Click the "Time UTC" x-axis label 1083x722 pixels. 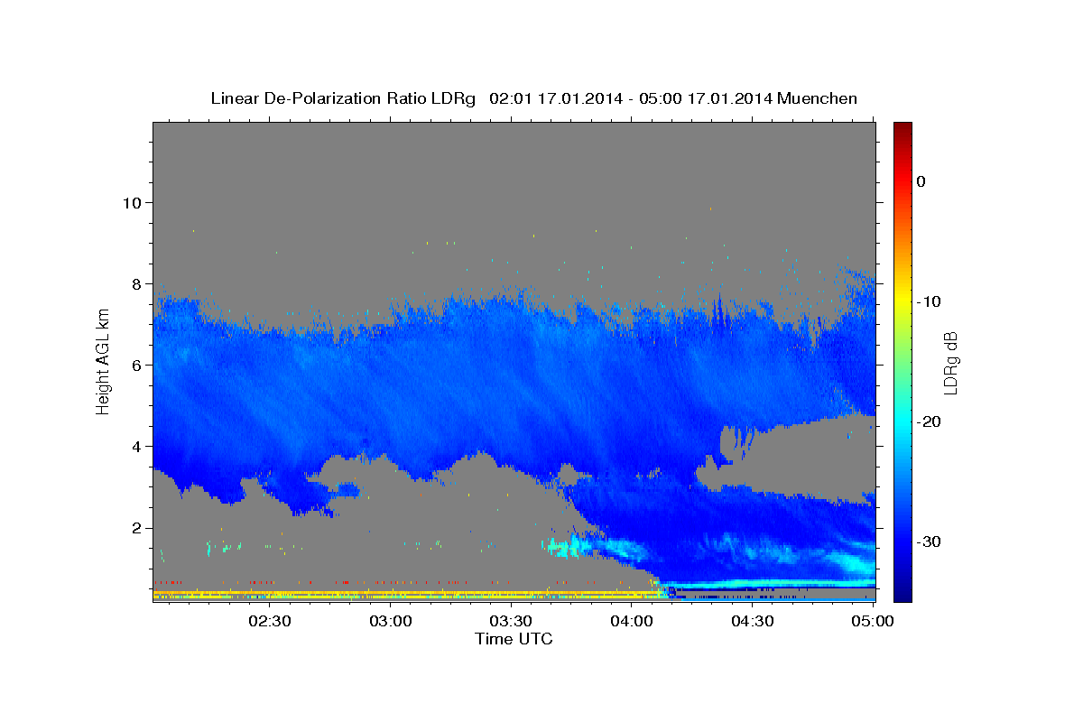click(x=514, y=638)
